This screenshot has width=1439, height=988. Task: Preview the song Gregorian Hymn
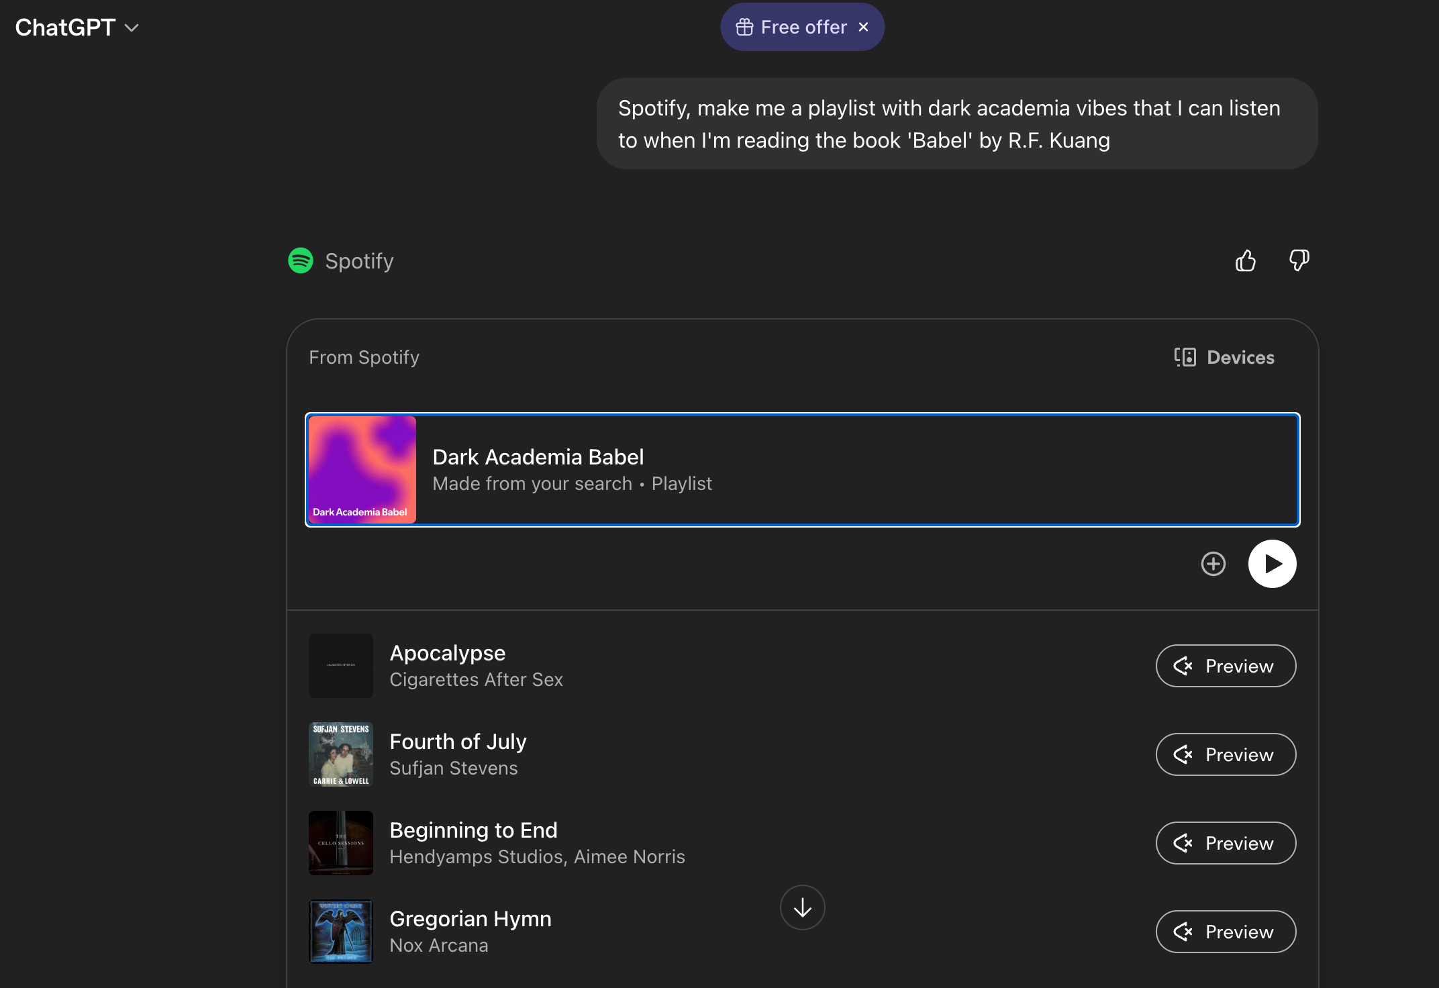[1226, 932]
